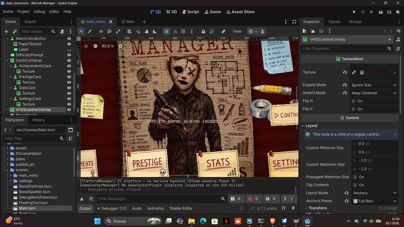Viewport: 404px width, 227px height.
Task: Open the Movie Maker mode icon
Action: 398,12
